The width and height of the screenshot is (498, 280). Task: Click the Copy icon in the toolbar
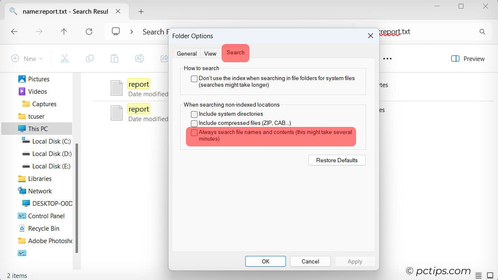click(90, 58)
